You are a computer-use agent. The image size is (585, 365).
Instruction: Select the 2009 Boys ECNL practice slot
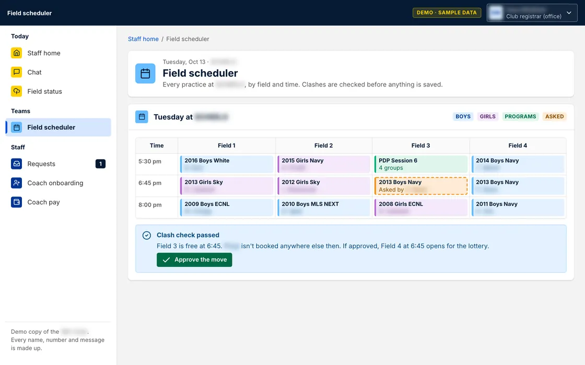point(227,208)
